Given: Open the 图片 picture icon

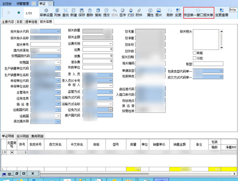Looking at the screenshot, I should [x=159, y=13].
